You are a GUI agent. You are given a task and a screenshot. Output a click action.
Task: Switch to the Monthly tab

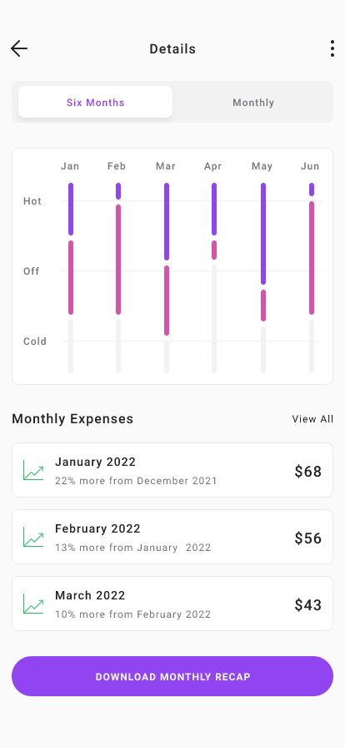(253, 102)
